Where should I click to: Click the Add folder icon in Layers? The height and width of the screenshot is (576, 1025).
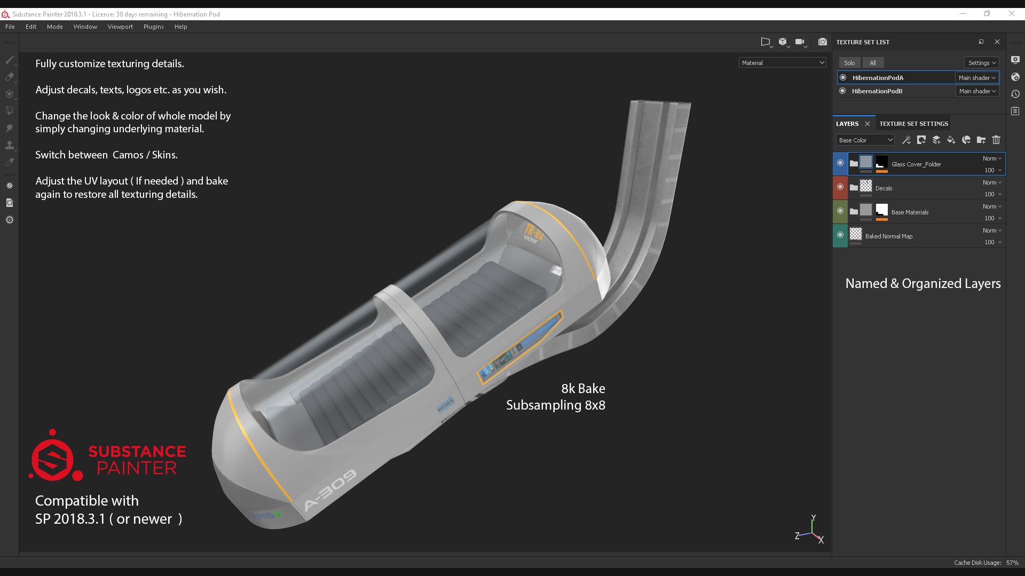(x=981, y=140)
